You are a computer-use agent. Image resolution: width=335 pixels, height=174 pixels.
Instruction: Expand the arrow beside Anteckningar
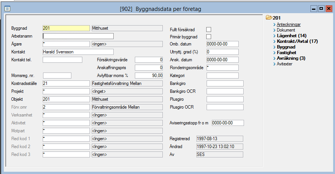(x=275, y=24)
